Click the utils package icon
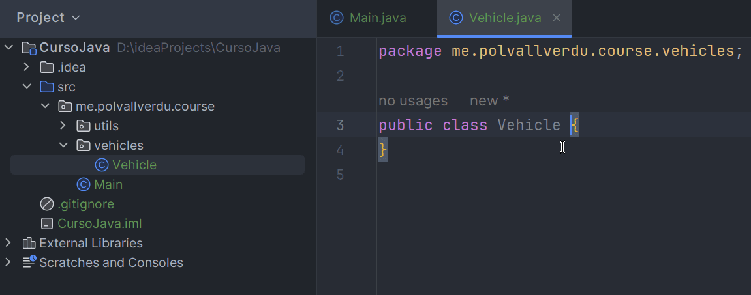The image size is (751, 295). [x=84, y=126]
